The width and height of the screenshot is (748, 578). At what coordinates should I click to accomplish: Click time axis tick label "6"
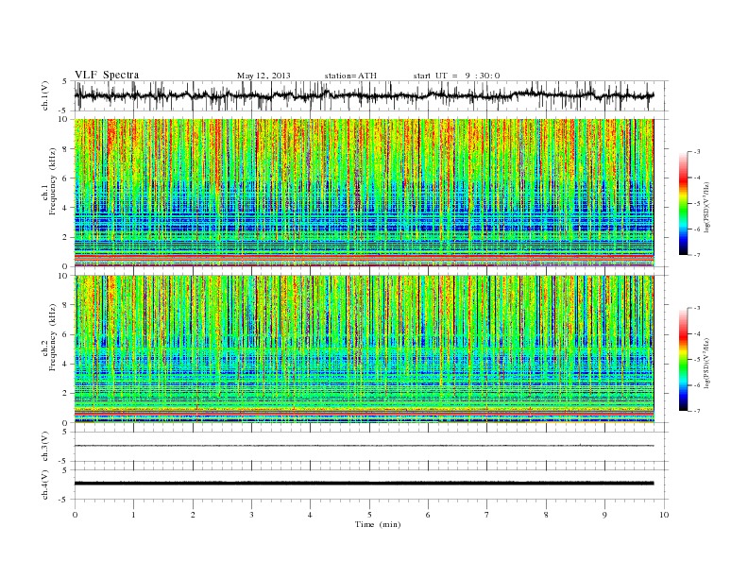(429, 515)
